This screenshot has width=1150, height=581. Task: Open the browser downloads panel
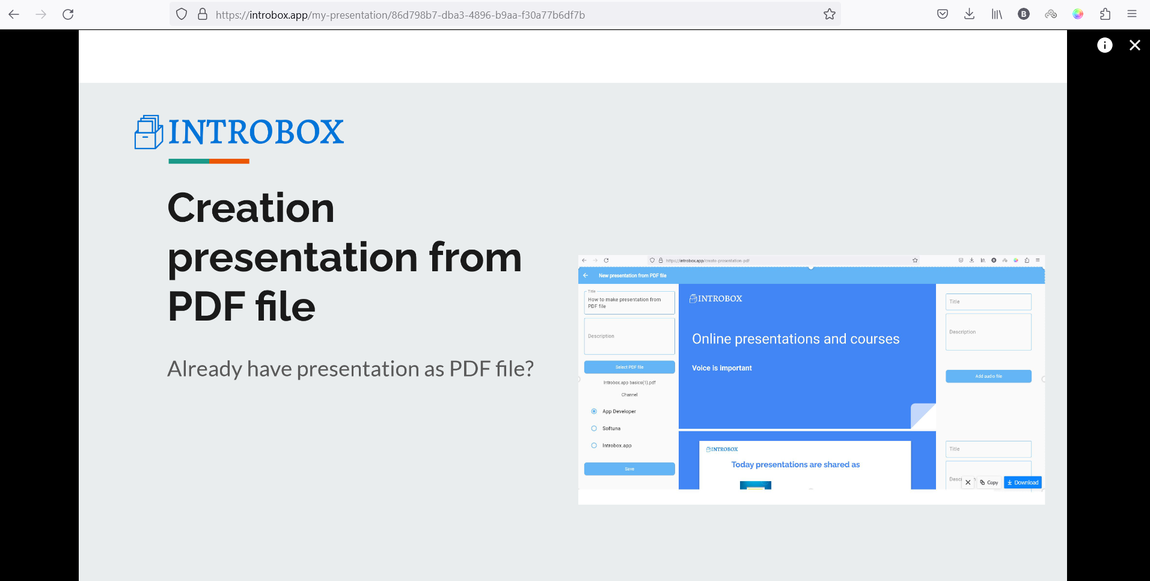click(969, 14)
